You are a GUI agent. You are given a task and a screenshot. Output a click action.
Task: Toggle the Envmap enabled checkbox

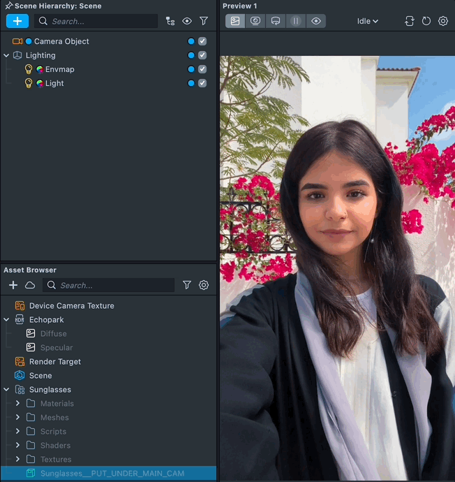[202, 69]
